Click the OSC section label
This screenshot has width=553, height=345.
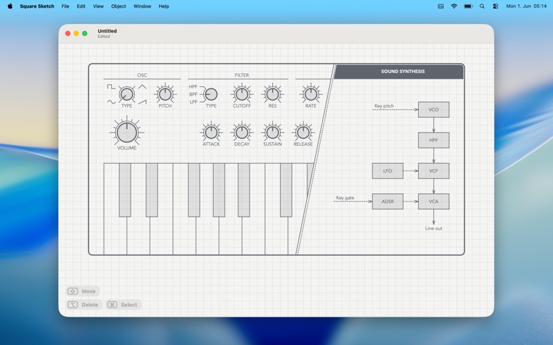[x=142, y=75]
